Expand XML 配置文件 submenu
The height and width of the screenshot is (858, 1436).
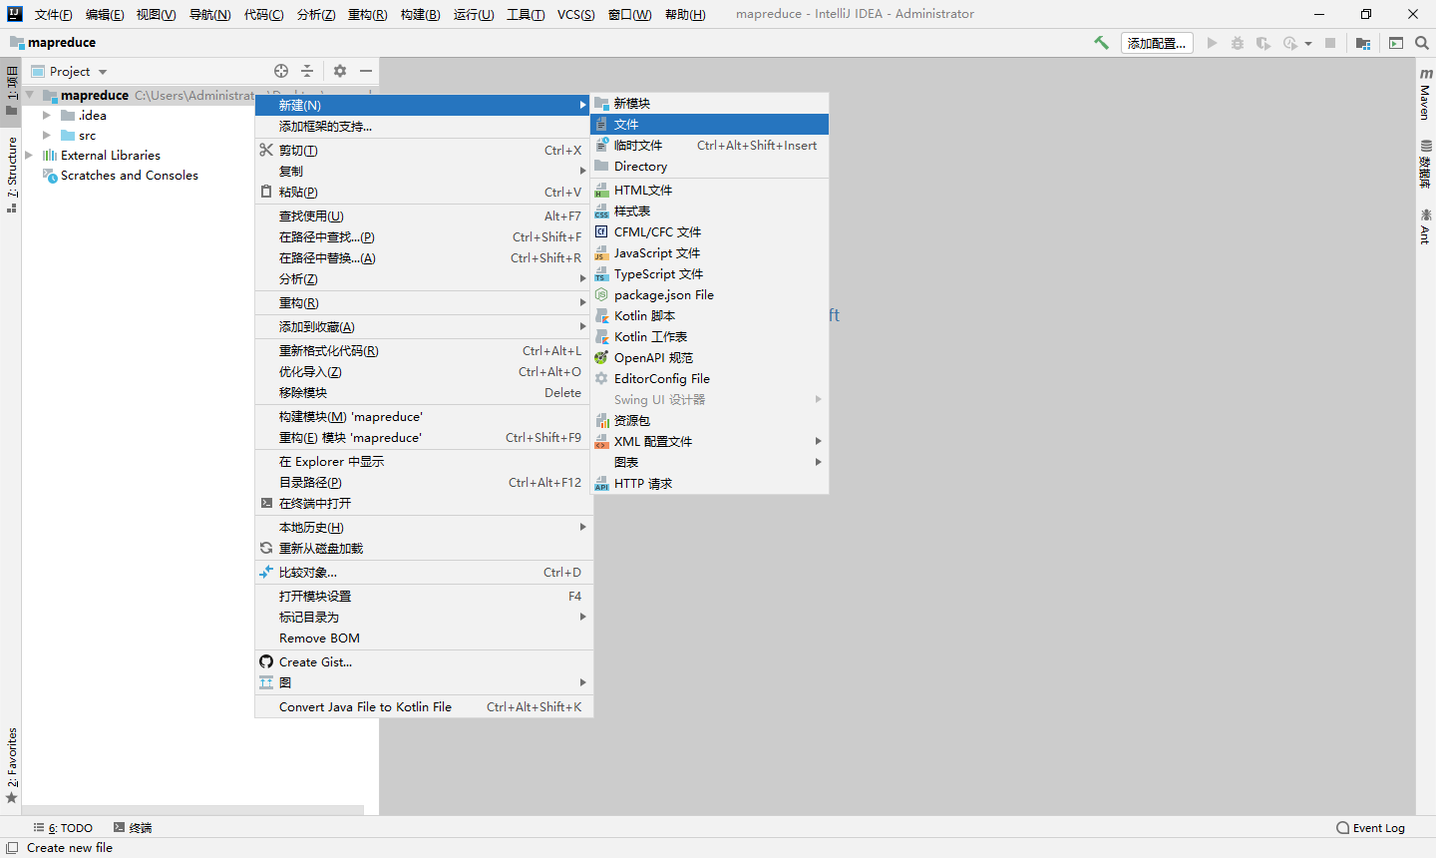[710, 441]
